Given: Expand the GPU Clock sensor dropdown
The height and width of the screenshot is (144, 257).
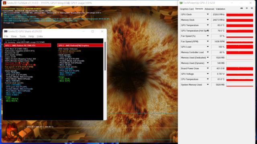Looking at the screenshot, I should 208,14.
